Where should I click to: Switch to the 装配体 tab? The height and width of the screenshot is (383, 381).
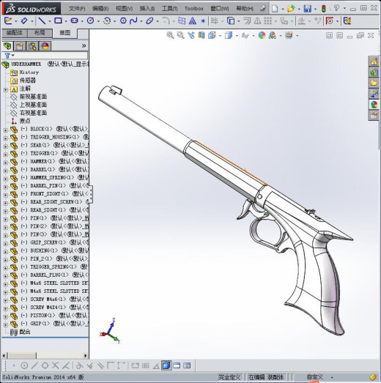coord(15,33)
